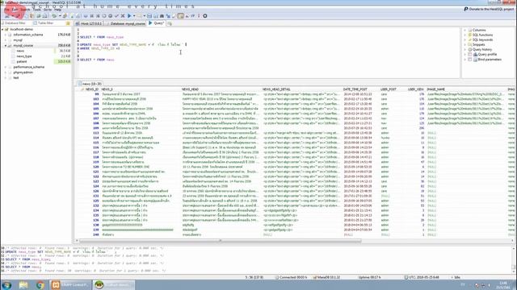Select the test database in the tree

[16, 78]
